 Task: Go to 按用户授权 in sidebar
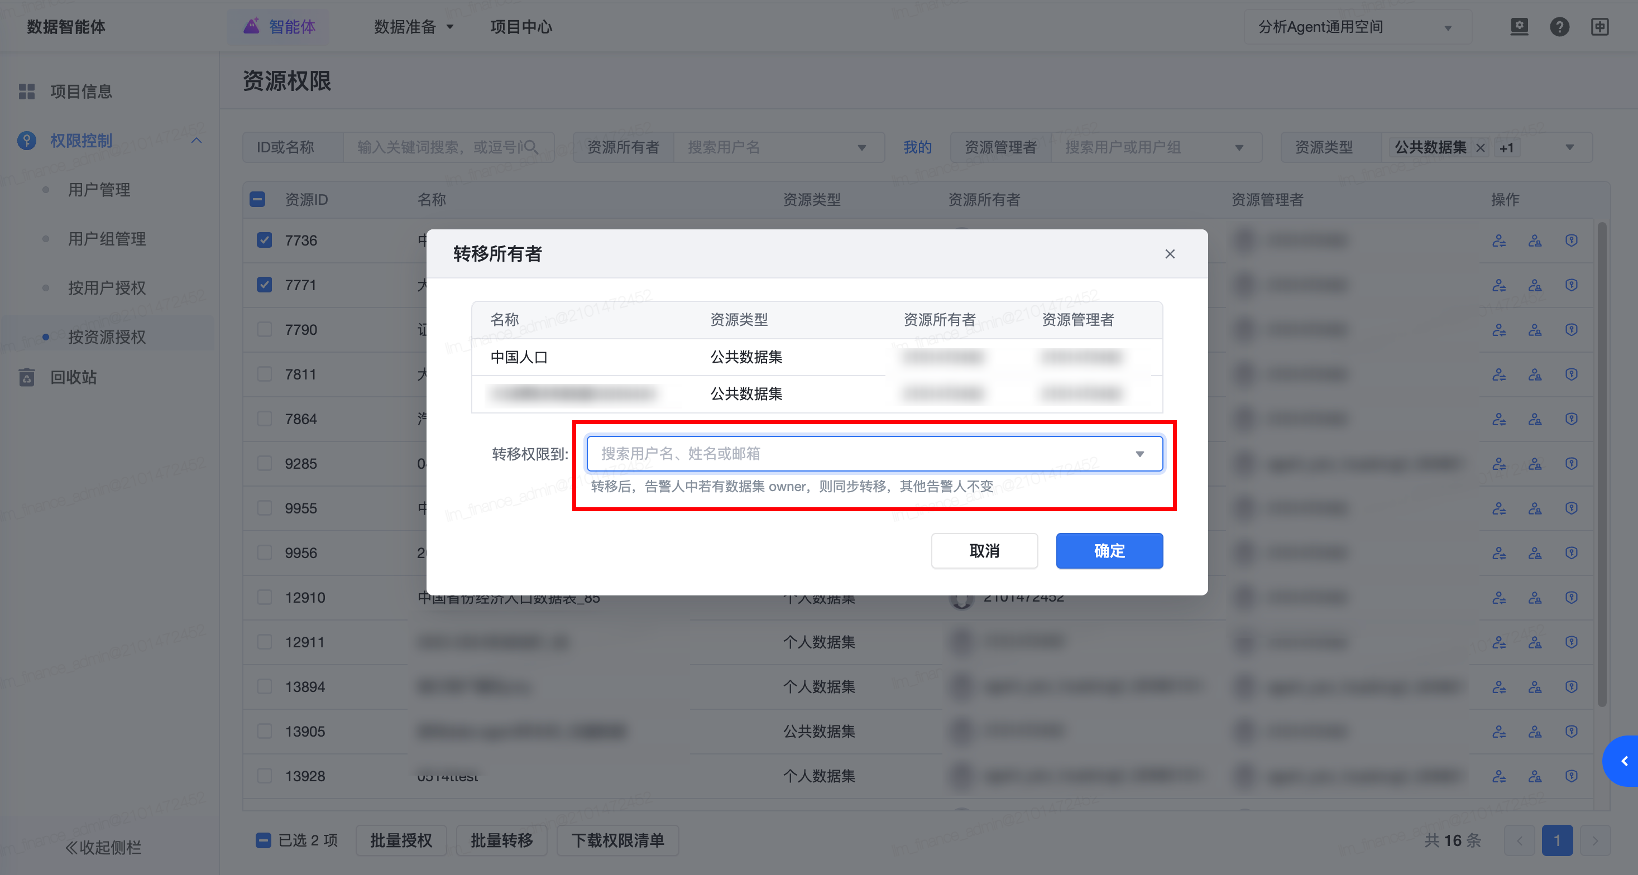pyautogui.click(x=107, y=288)
